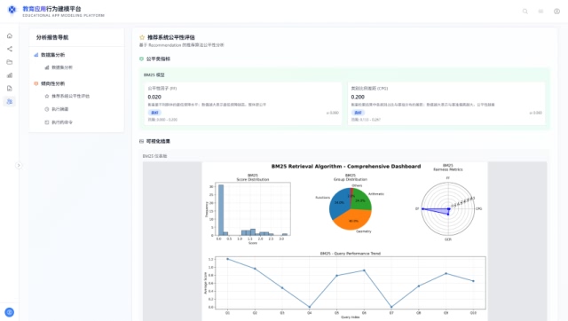
Task: Open the folder icon in left sidebar
Action: tap(10, 62)
